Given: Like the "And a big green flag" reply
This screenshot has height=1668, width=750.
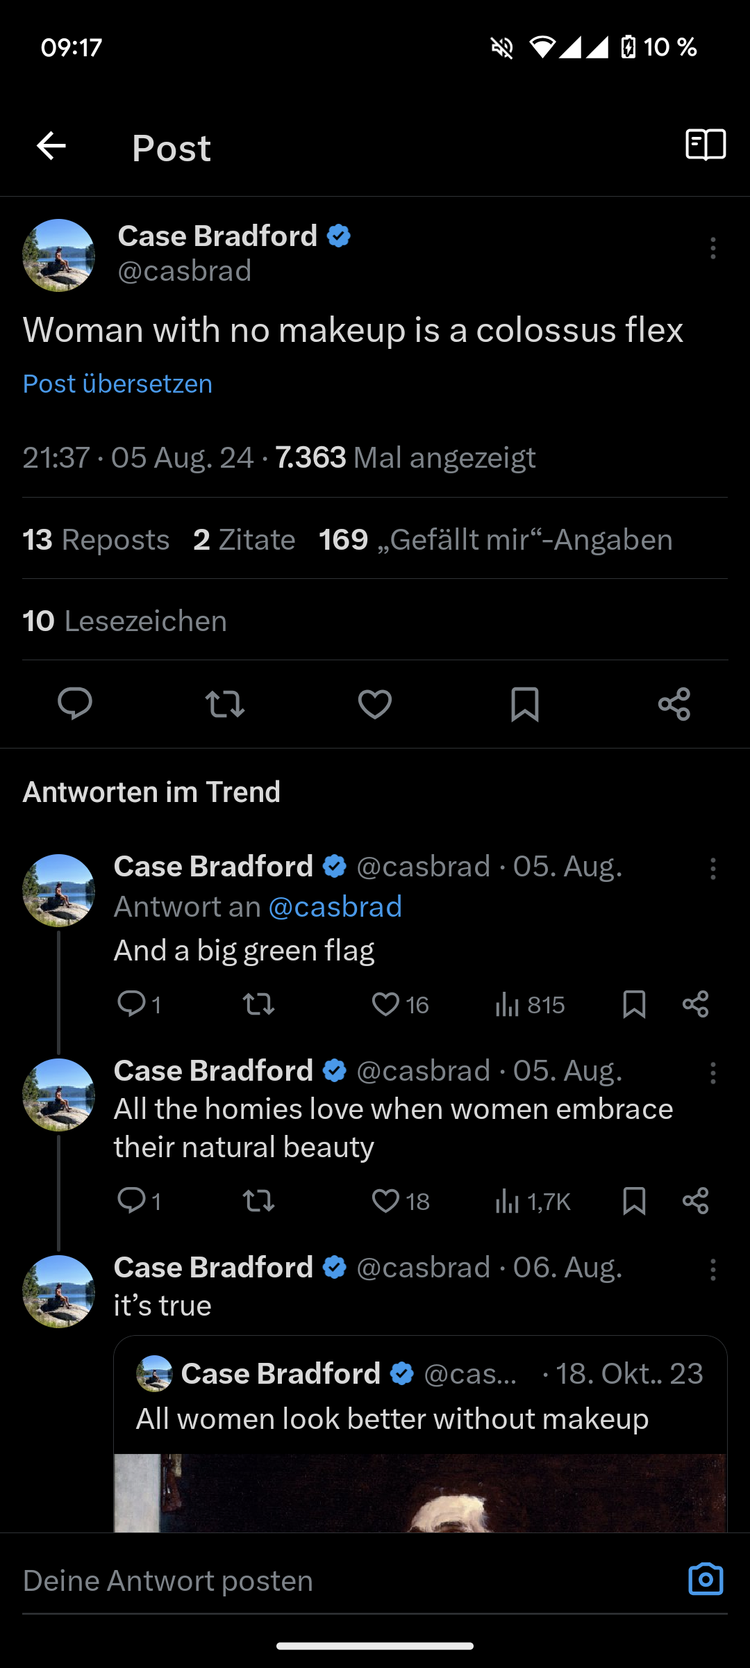Looking at the screenshot, I should (x=386, y=1004).
